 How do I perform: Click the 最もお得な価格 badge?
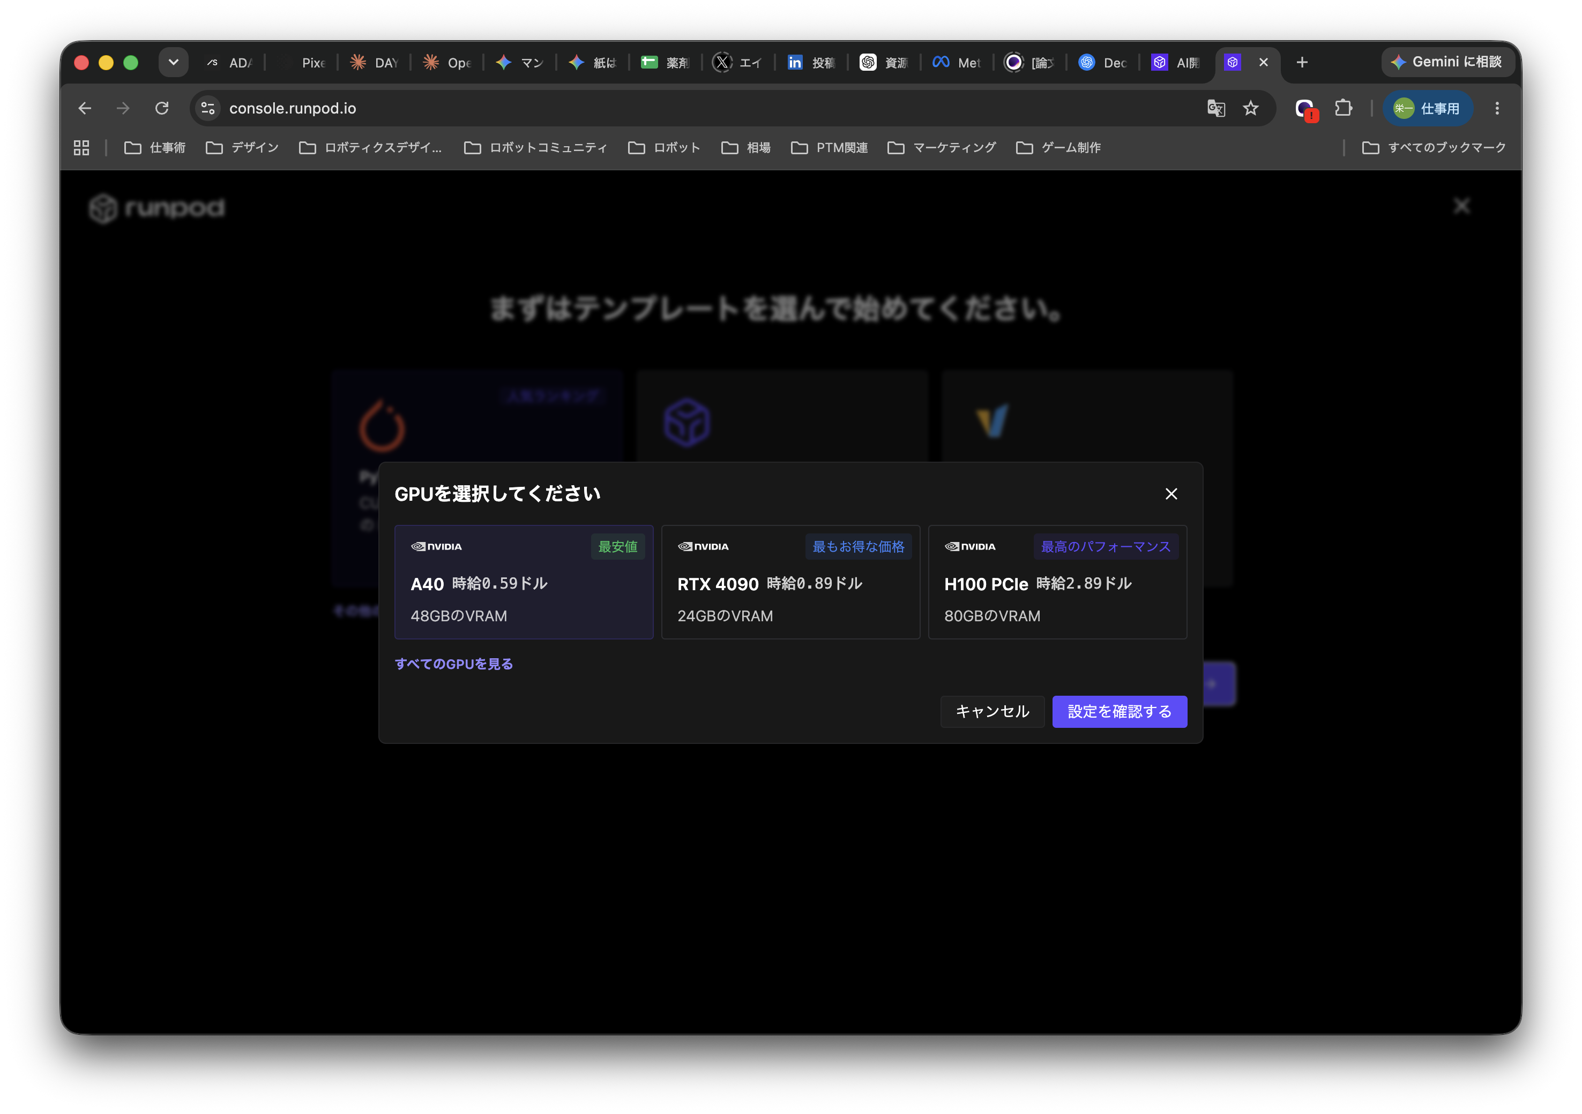(859, 547)
